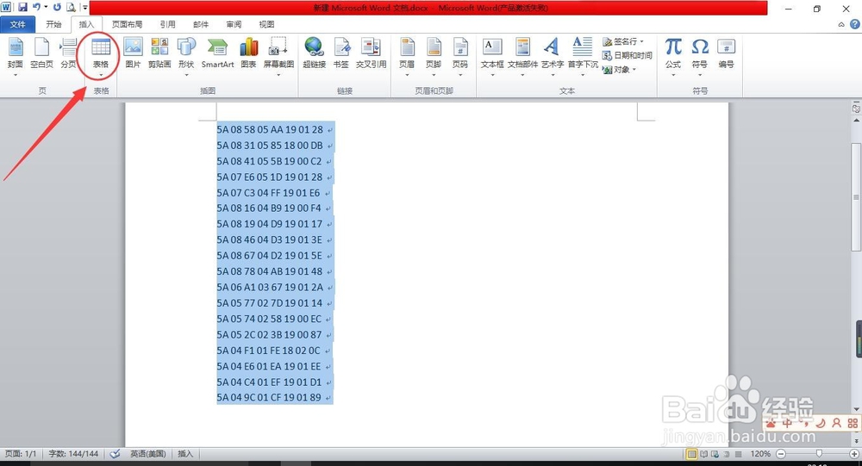
Task: Check proofing errors icon in status bar
Action: click(115, 454)
